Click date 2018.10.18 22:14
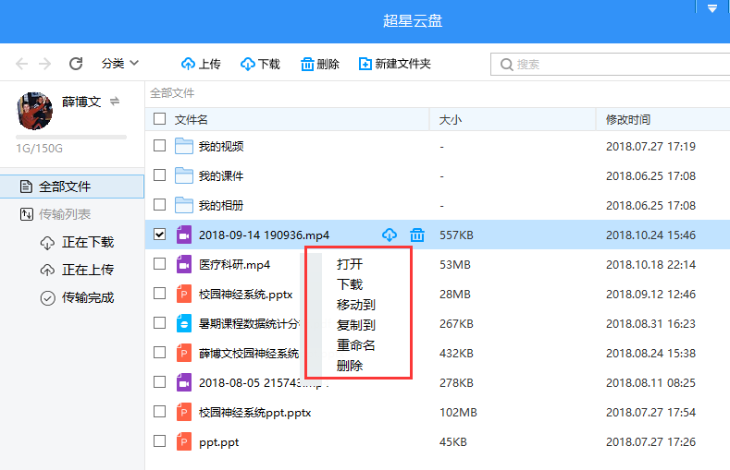The height and width of the screenshot is (470, 730). [x=650, y=265]
